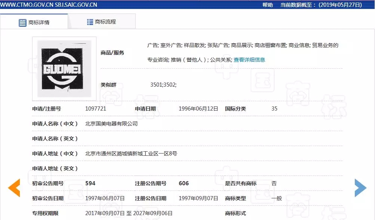Click the 商品/服务 label
This screenshot has height=220, width=375.
point(113,53)
